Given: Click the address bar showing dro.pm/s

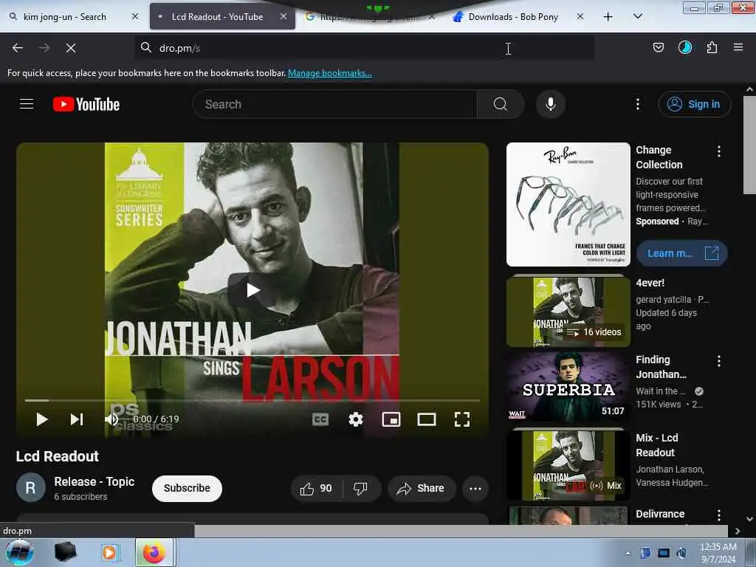Looking at the screenshot, I should coord(364,48).
